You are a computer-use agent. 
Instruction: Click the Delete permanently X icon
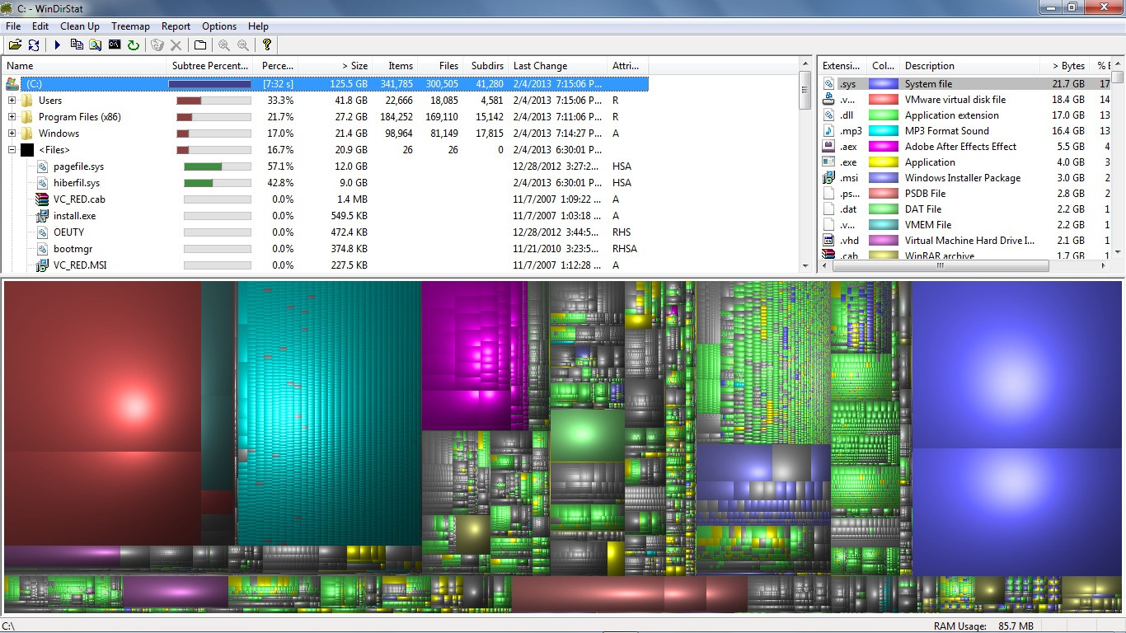click(176, 45)
